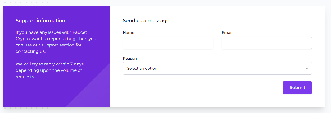The image size is (331, 113).
Task: Select the "Send us a message" heading
Action: pyautogui.click(x=146, y=21)
